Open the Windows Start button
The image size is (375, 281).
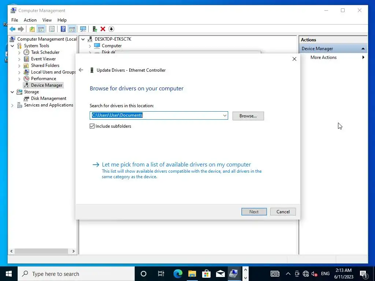tap(9, 274)
